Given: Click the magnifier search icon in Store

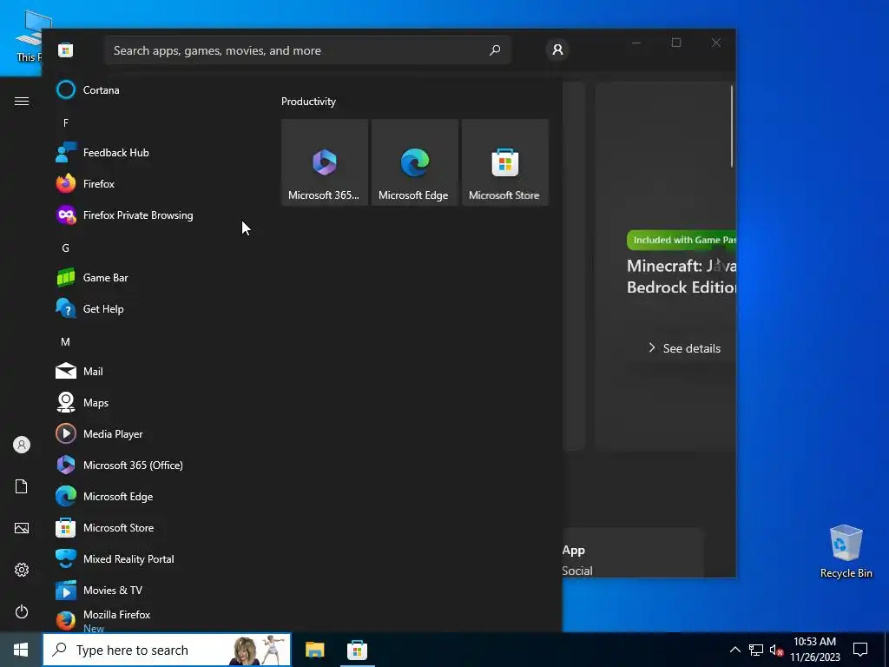Looking at the screenshot, I should (x=495, y=50).
